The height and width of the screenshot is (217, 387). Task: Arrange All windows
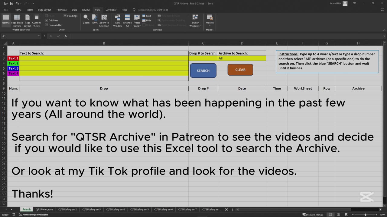tap(127, 20)
